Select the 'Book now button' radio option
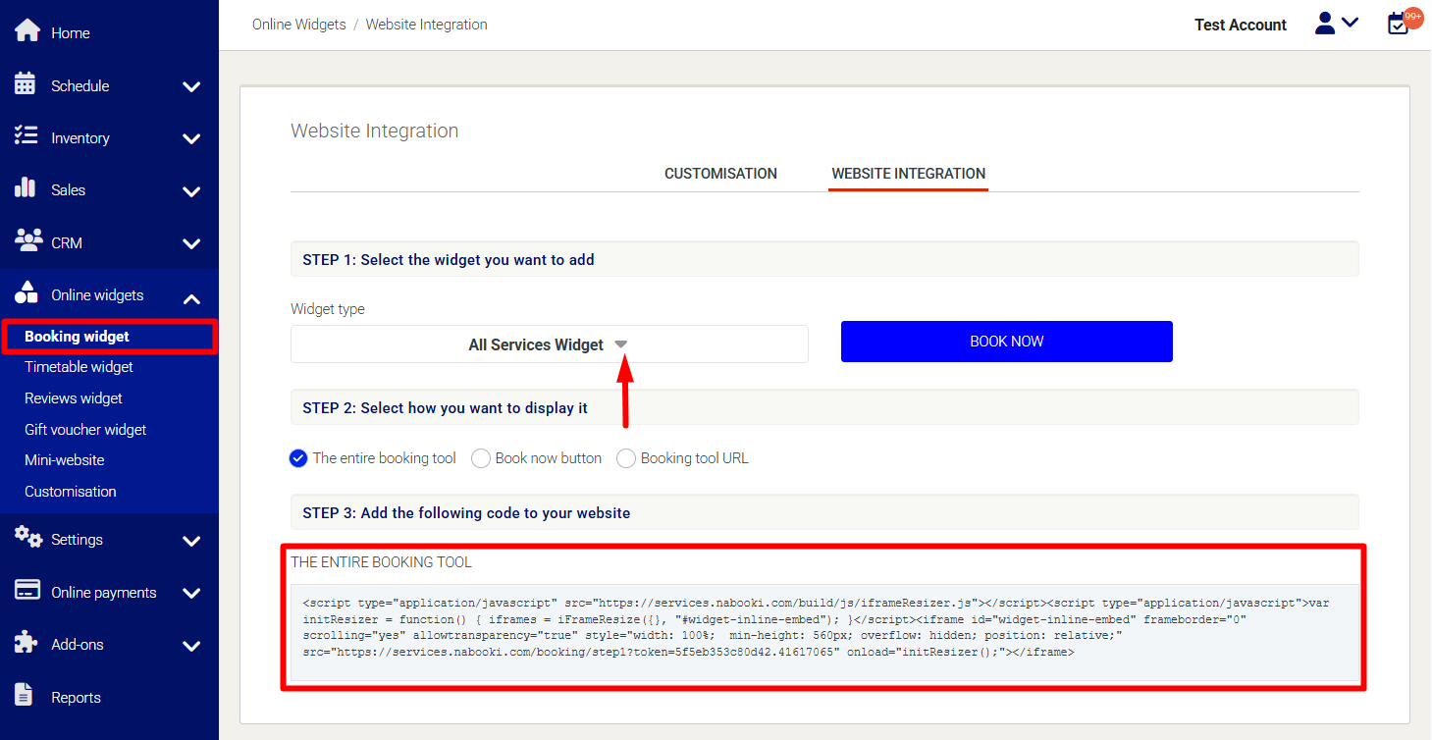The width and height of the screenshot is (1432, 740). 481,458
